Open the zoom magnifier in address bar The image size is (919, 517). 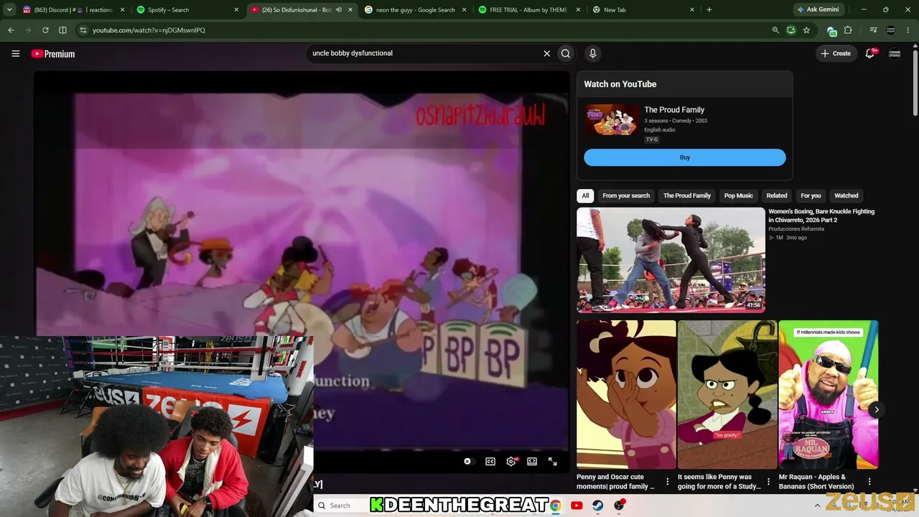(775, 30)
